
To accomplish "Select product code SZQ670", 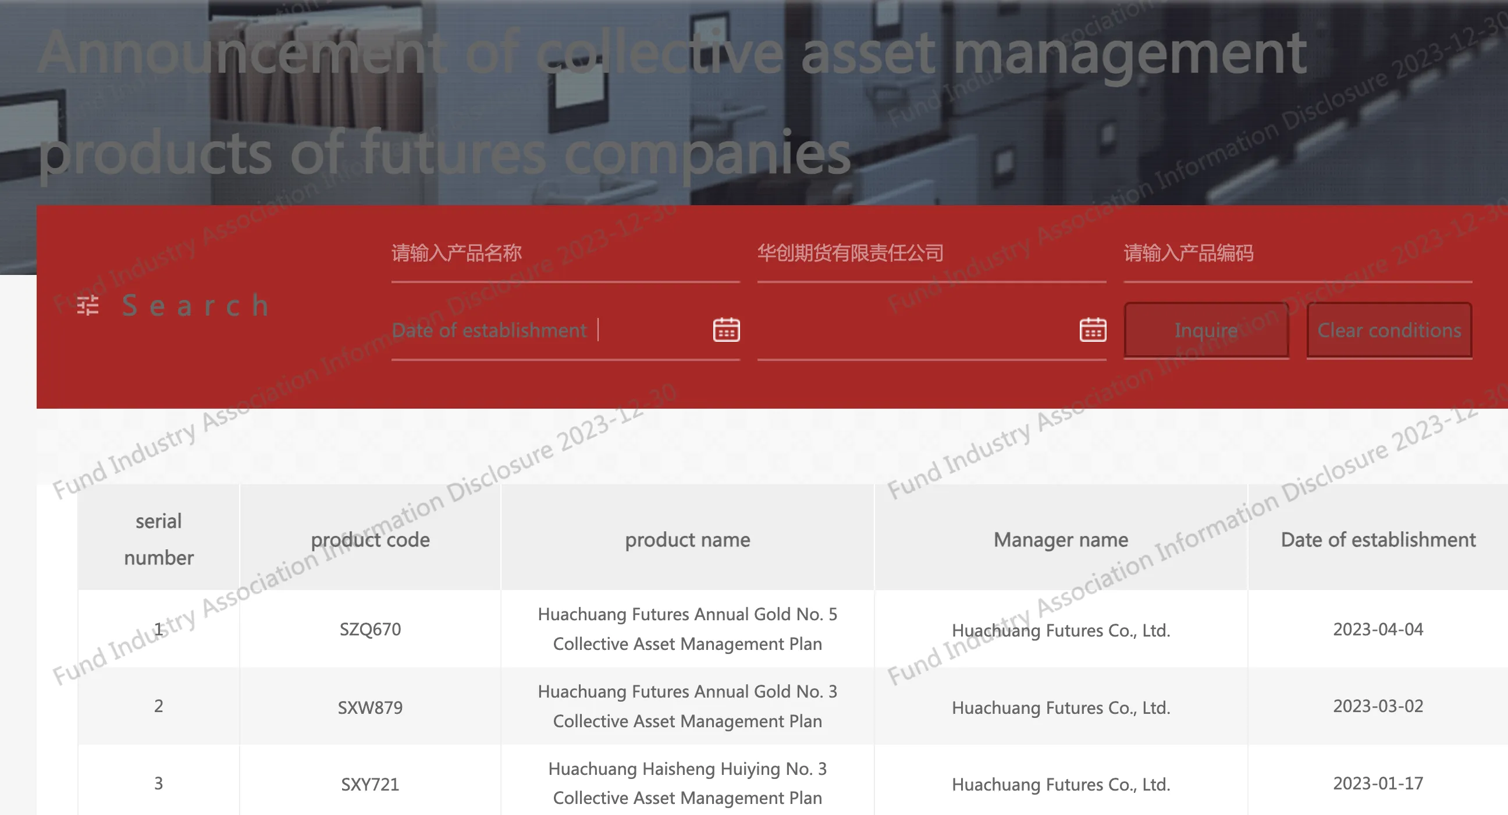I will [x=370, y=629].
